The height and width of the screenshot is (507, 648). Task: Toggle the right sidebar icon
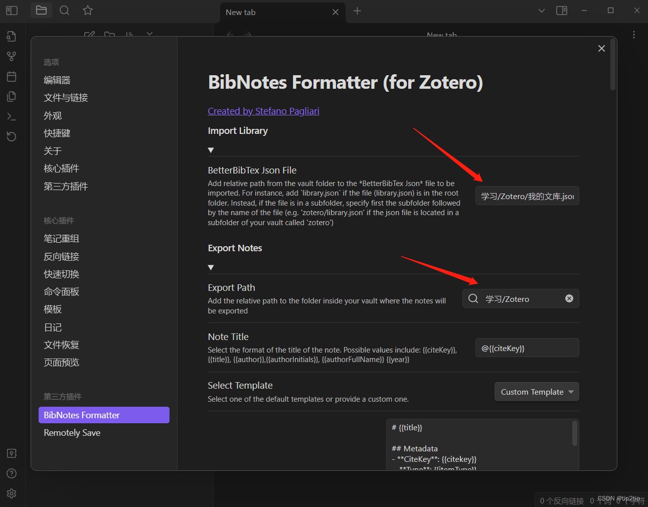562,11
